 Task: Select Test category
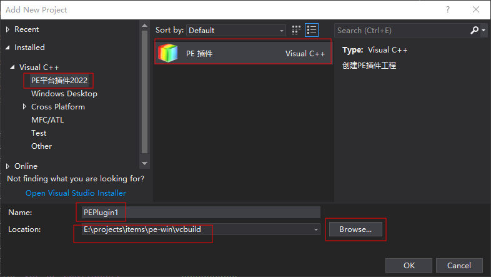click(x=39, y=133)
